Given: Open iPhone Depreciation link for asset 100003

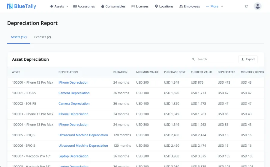Looking at the screenshot, I should (x=73, y=114).
